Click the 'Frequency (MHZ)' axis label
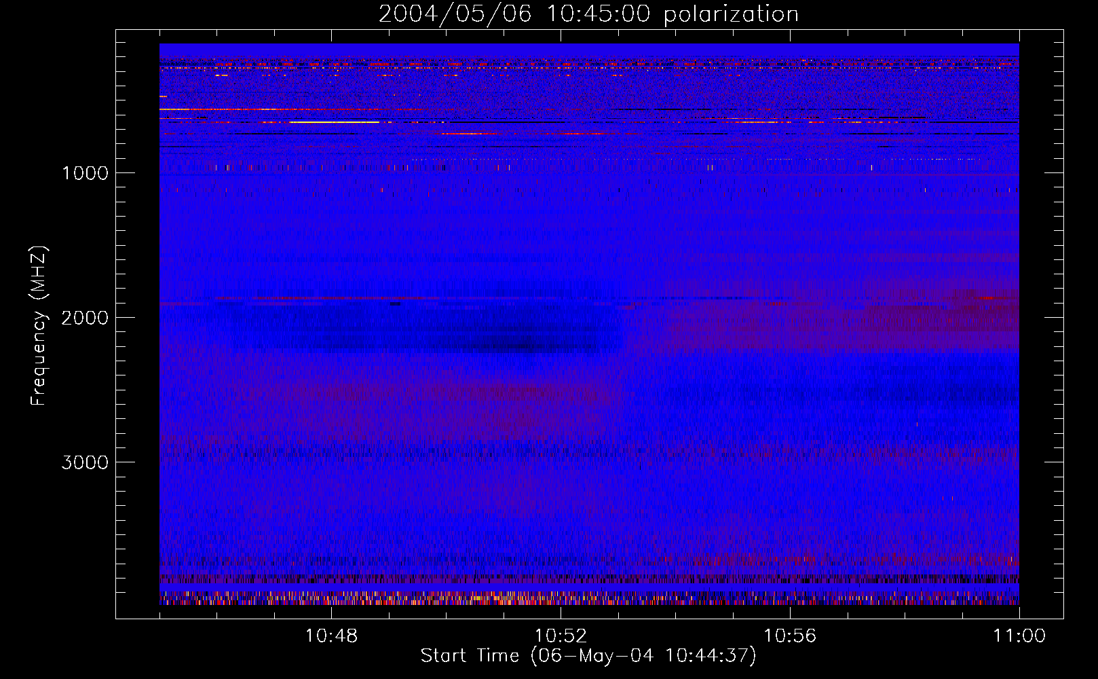 click(x=39, y=325)
